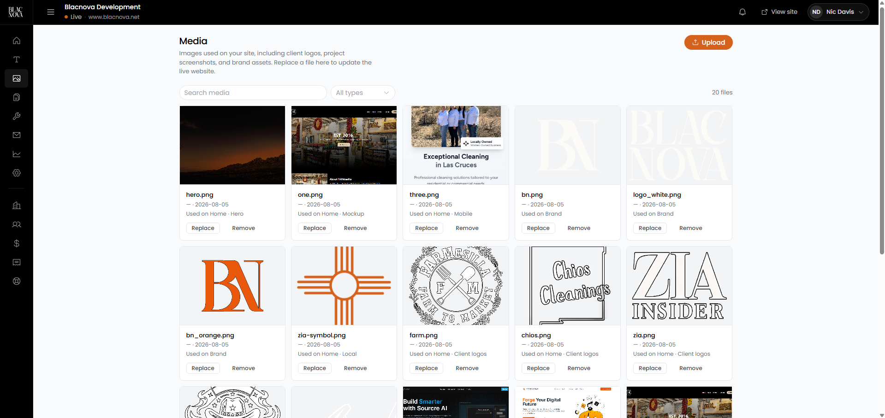The image size is (885, 418).
Task: Open the support lifebuoy icon in sidebar
Action: (17, 281)
